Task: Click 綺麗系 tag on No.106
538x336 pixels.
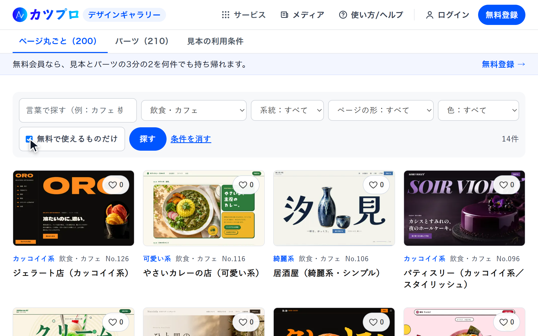Action: (284, 259)
